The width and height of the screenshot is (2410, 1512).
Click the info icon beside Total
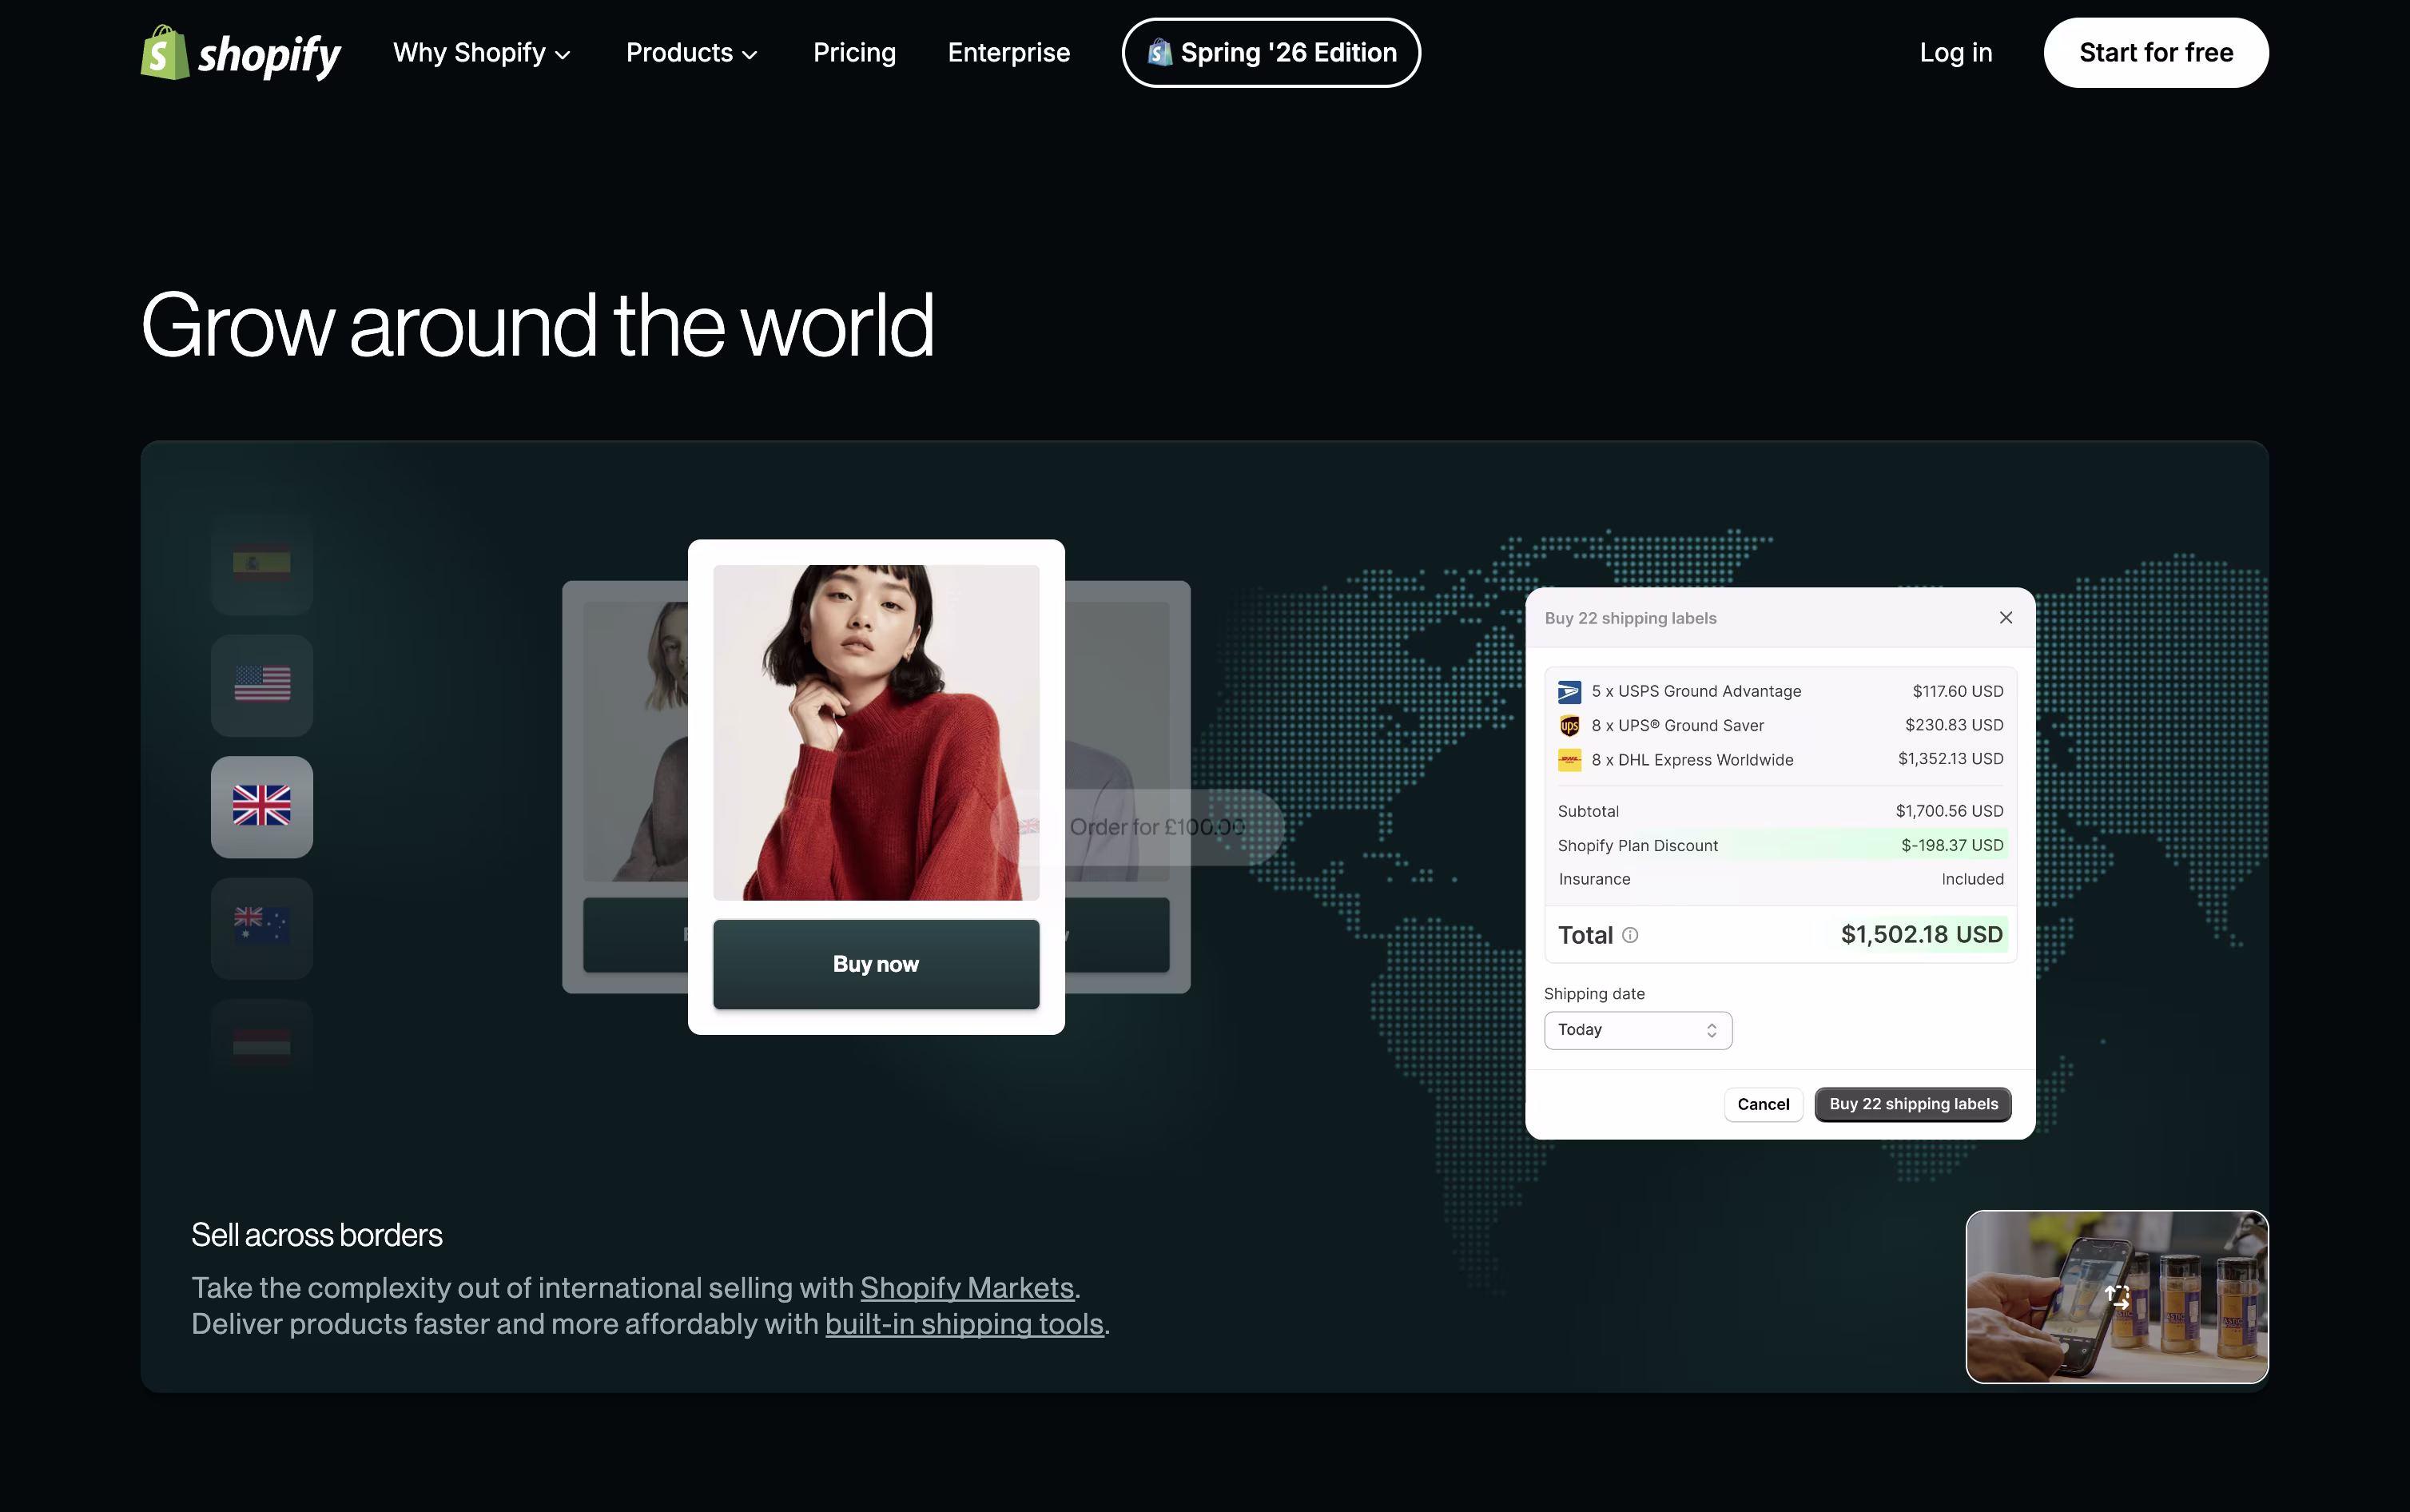(1630, 935)
